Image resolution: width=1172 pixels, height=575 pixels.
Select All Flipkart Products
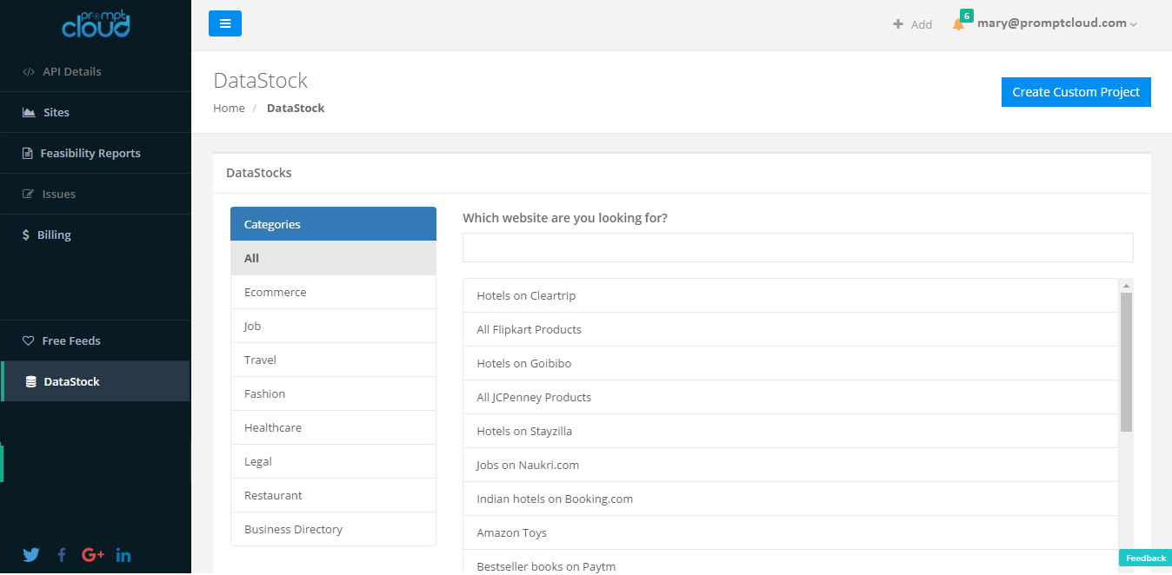coord(790,329)
